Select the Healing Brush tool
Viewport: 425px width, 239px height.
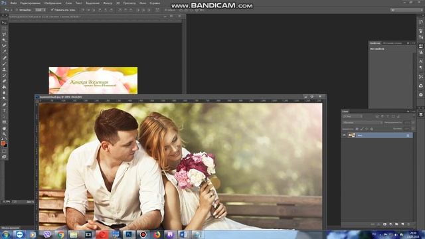tap(4, 58)
